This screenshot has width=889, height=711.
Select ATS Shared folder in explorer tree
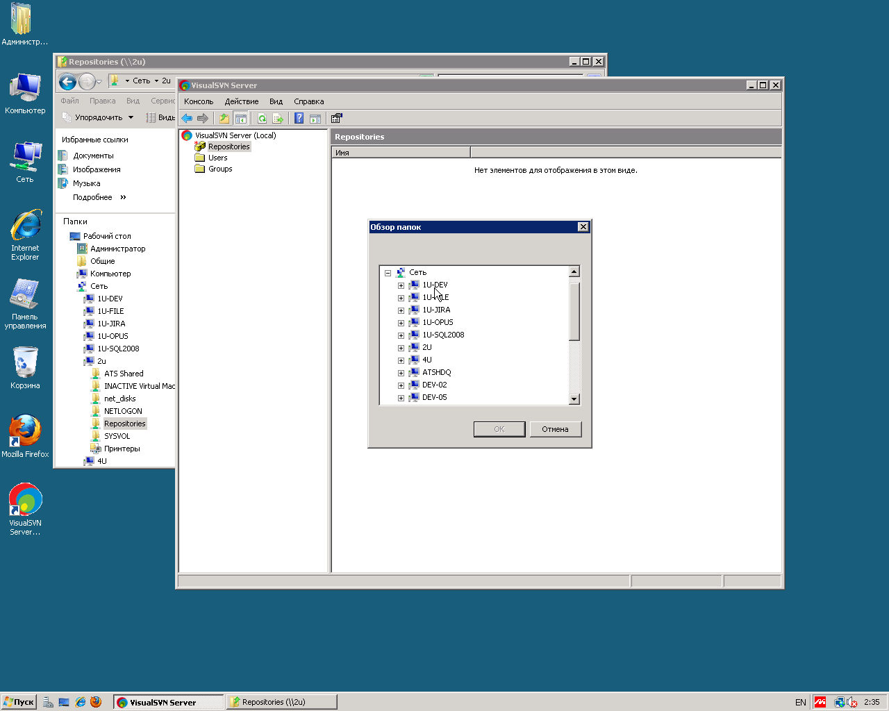coord(124,374)
